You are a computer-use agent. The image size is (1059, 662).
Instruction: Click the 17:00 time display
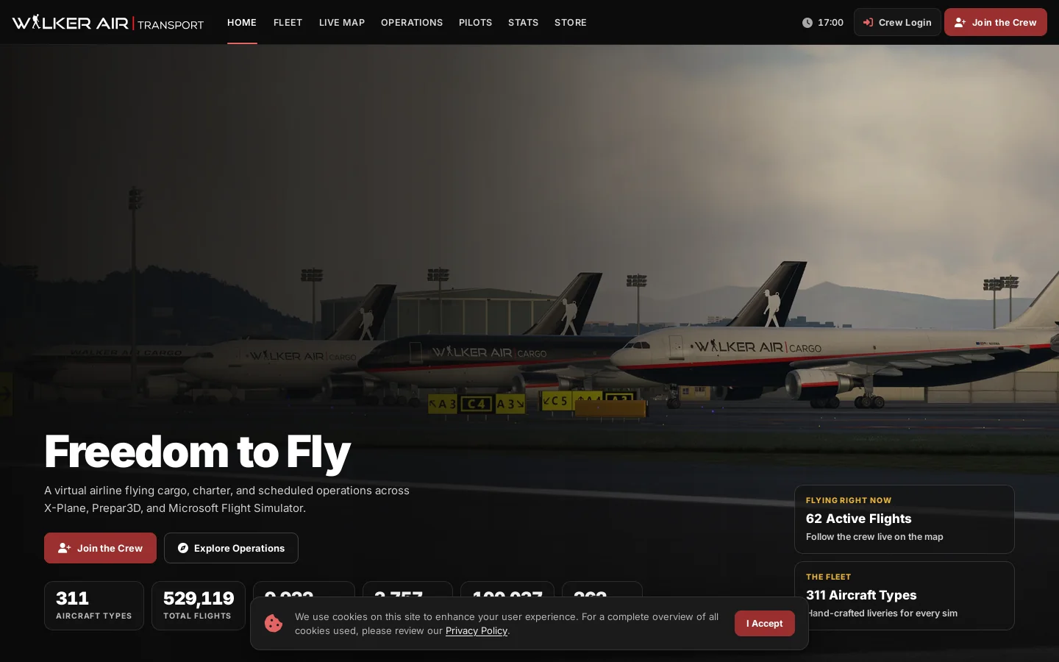click(831, 23)
